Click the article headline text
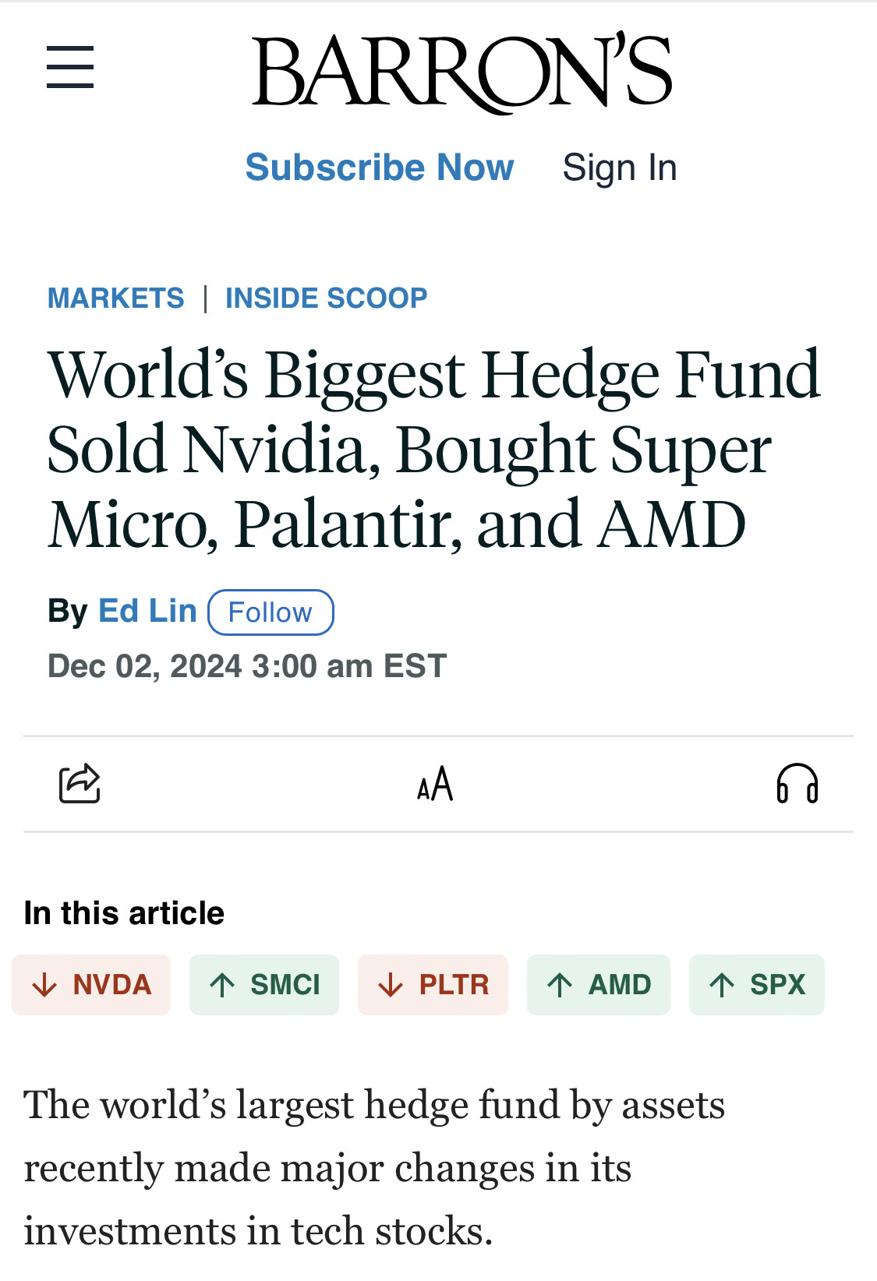The width and height of the screenshot is (877, 1281). click(x=433, y=449)
